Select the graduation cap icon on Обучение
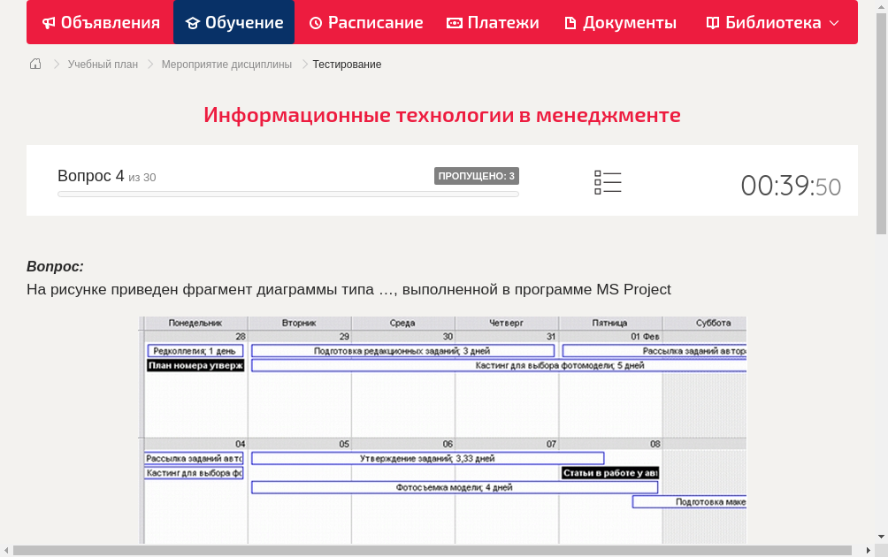 (x=192, y=22)
